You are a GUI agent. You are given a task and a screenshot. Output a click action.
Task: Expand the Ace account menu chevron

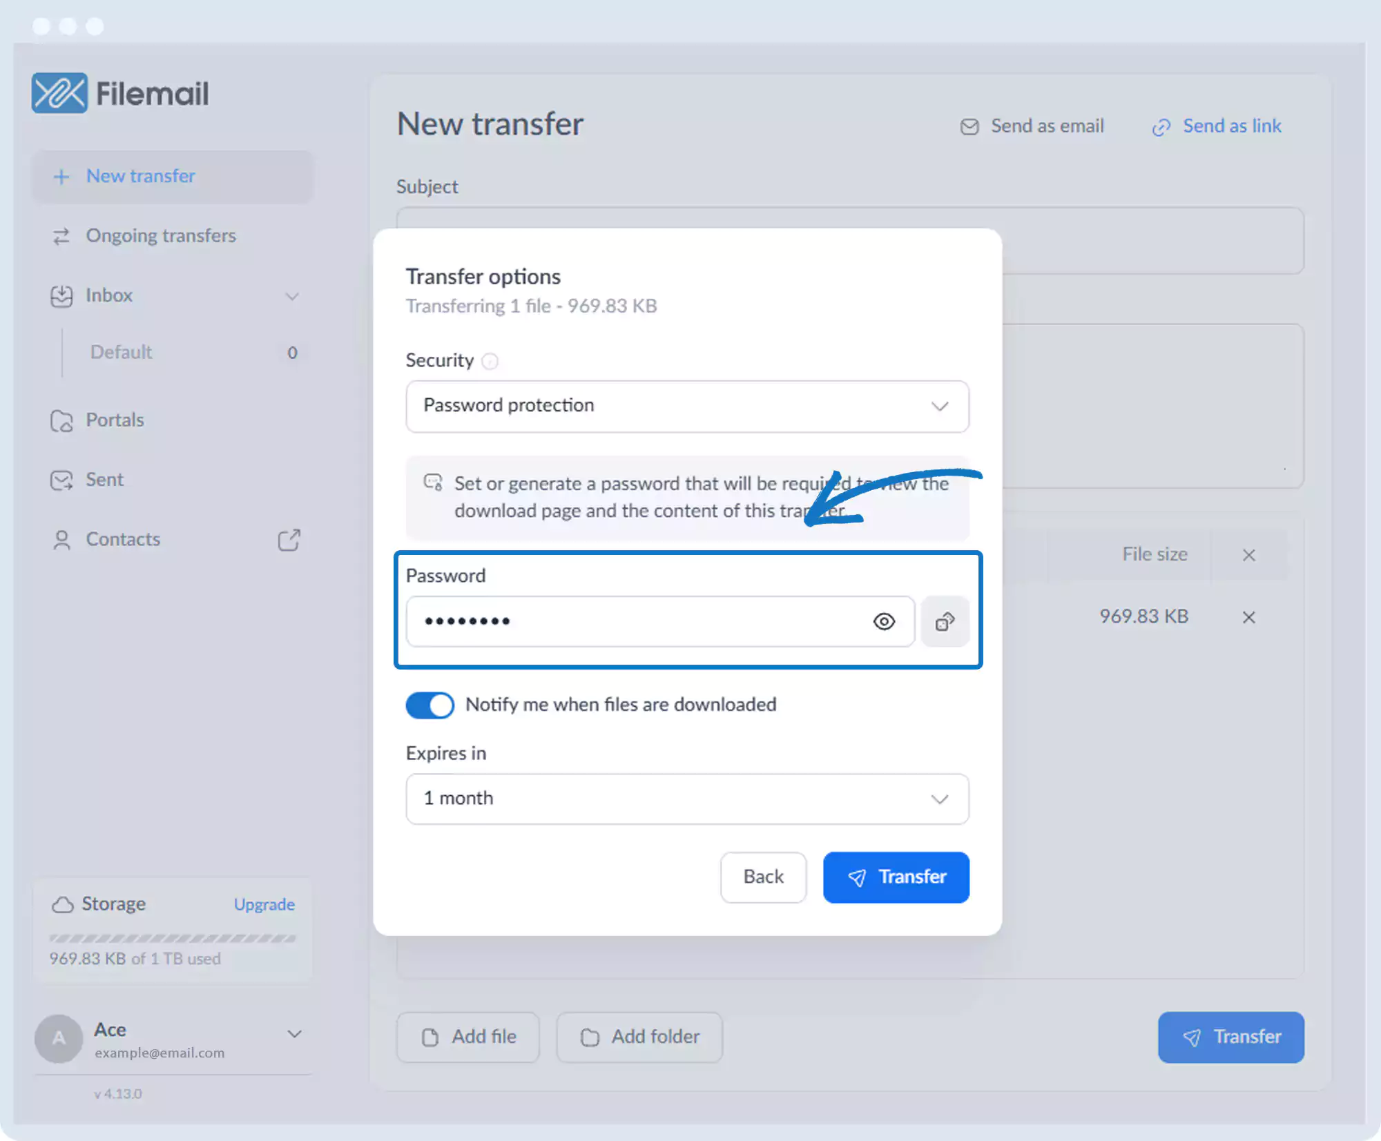(294, 1034)
